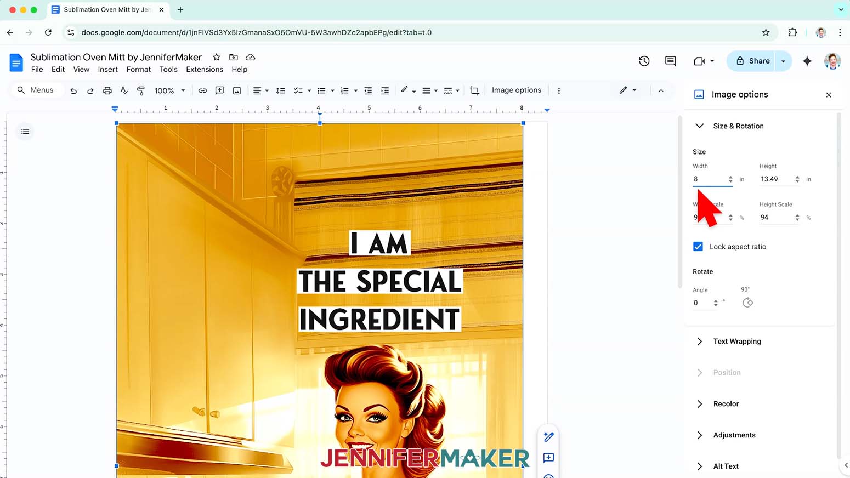
Task: Add a comment with the toolbar comment icon
Action: tap(220, 90)
